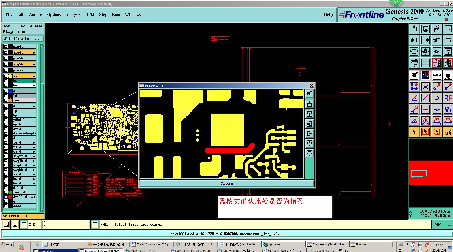Open the DFM menu
Screen dimensions: 453x252
point(90,14)
